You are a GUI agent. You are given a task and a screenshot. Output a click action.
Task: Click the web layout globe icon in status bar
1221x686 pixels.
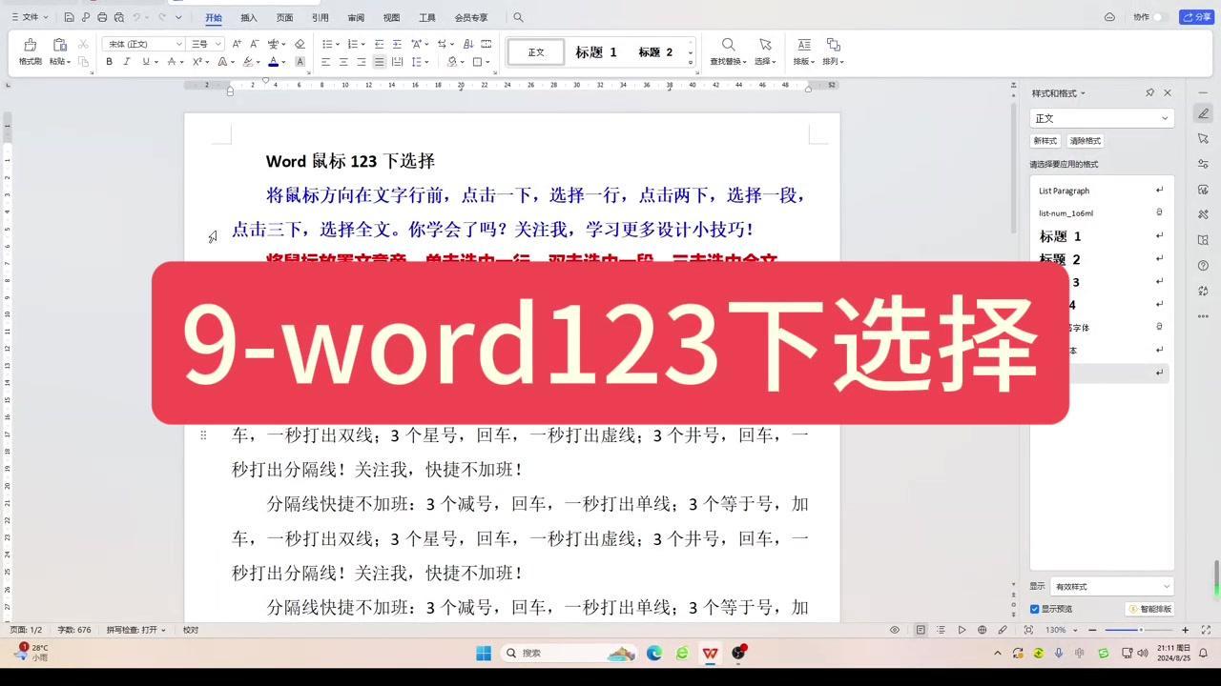pos(982,630)
